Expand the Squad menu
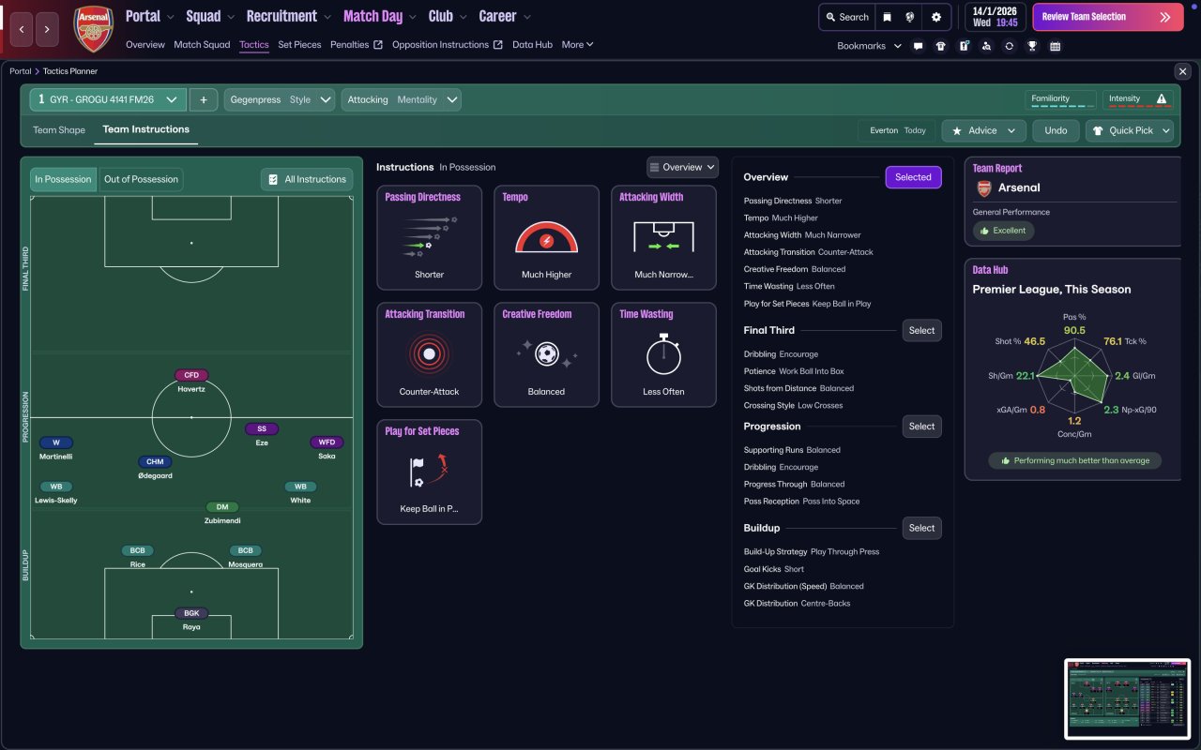This screenshot has height=750, width=1201. point(210,16)
